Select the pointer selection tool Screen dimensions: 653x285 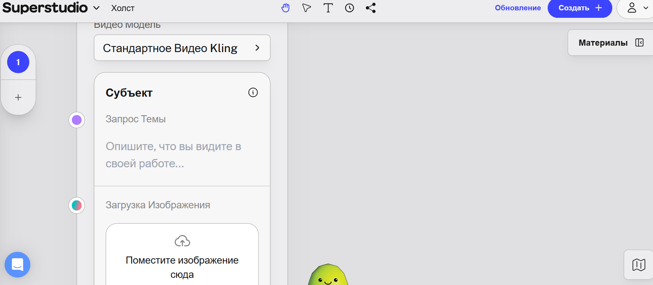(x=306, y=8)
